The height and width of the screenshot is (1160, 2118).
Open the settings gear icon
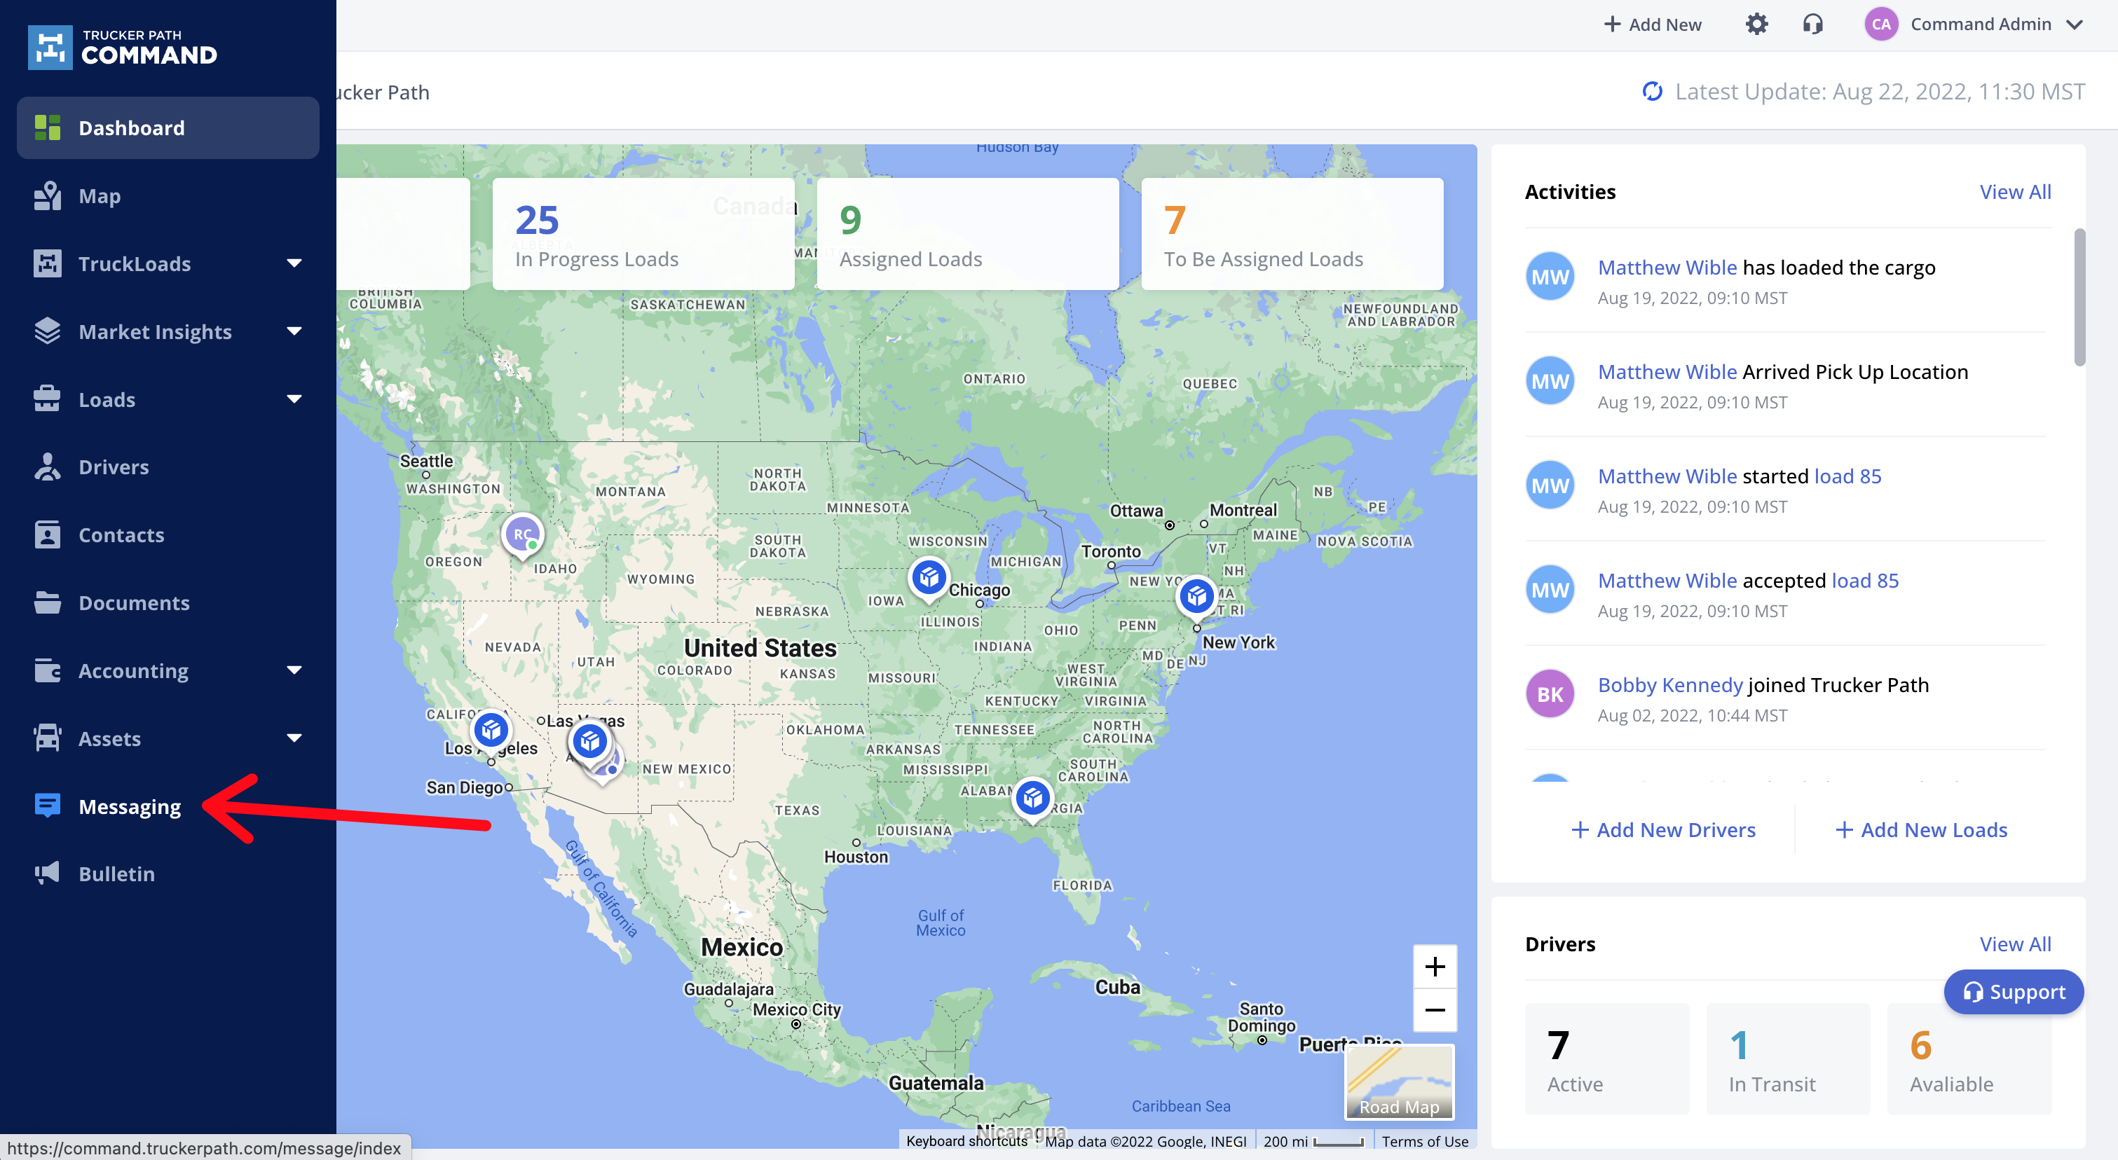pos(1756,25)
